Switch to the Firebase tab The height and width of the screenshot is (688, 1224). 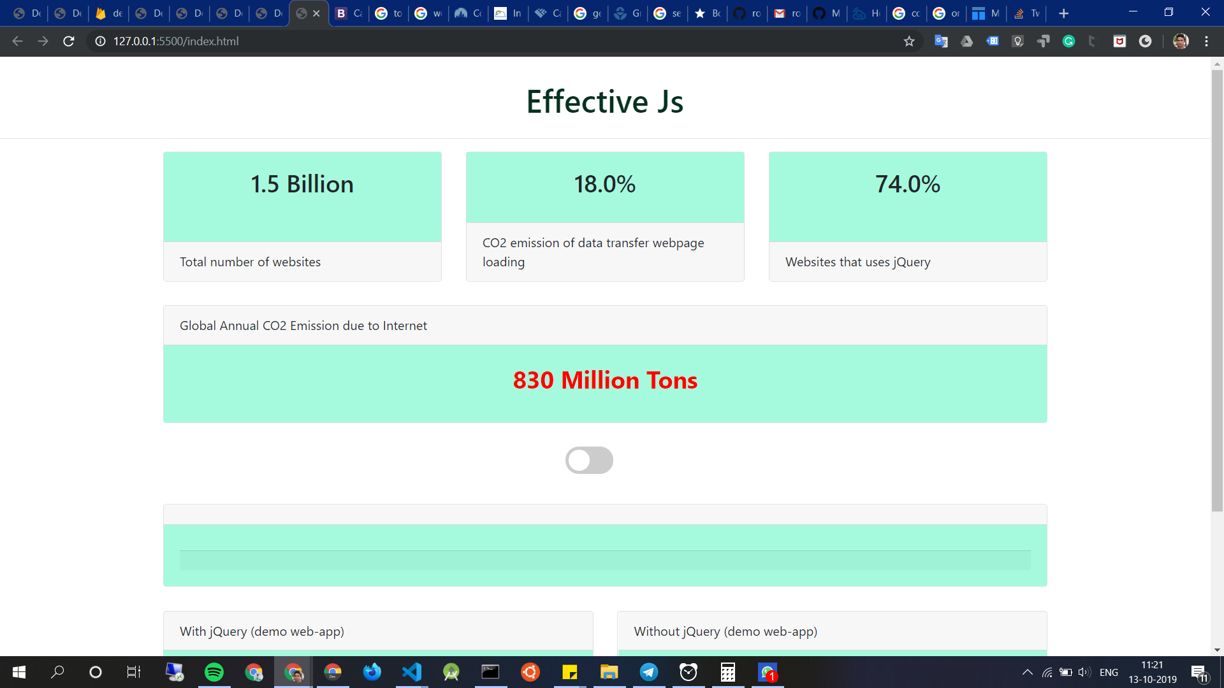(108, 13)
